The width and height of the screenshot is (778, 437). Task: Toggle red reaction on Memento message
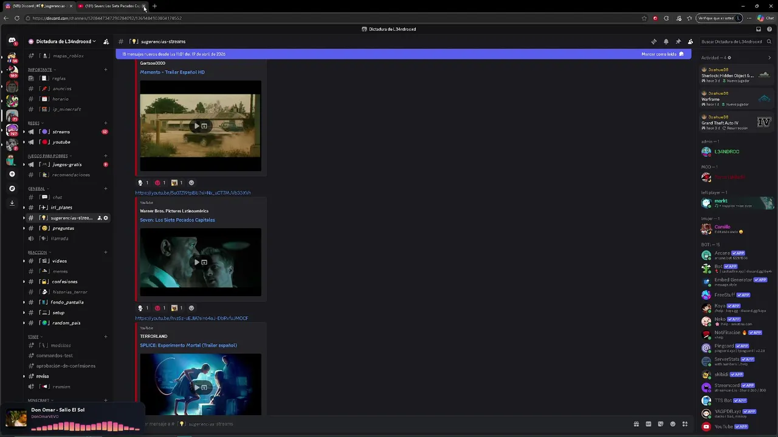160,183
